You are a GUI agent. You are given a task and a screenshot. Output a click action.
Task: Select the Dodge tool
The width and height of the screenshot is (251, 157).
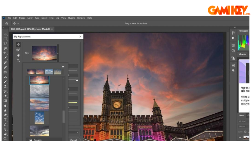[x=5, y=115]
